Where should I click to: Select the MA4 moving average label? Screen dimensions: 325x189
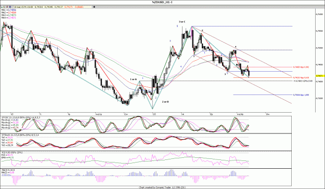(x=9, y=18)
